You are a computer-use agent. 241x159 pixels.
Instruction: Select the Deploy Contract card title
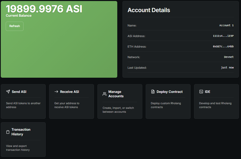click(169, 92)
